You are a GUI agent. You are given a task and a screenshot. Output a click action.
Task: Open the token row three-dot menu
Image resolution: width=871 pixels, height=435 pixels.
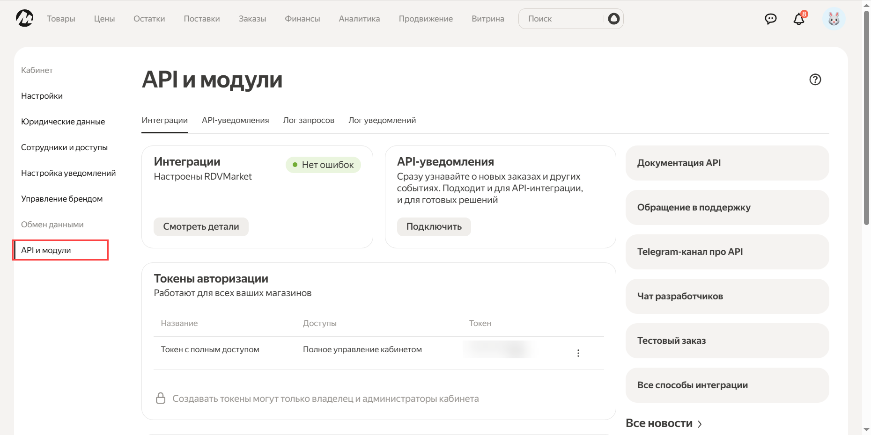click(x=578, y=353)
